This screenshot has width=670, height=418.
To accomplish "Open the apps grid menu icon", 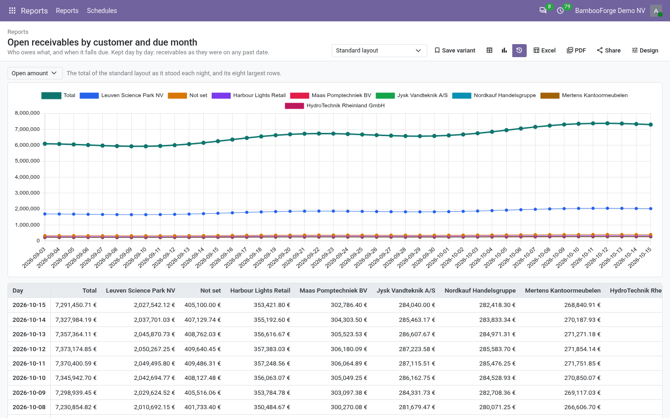I will tap(12, 10).
